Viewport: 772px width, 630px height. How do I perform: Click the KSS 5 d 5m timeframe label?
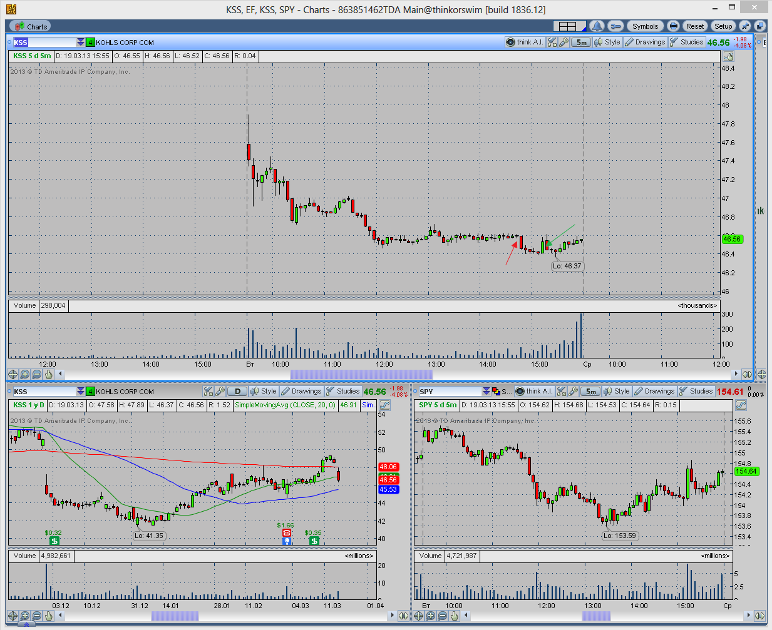pyautogui.click(x=32, y=56)
